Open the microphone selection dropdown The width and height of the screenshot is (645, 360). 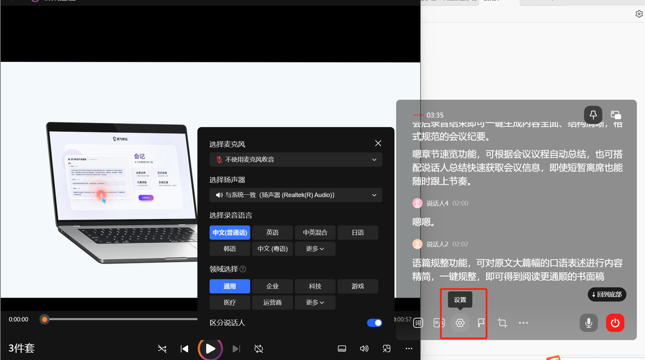(x=296, y=160)
